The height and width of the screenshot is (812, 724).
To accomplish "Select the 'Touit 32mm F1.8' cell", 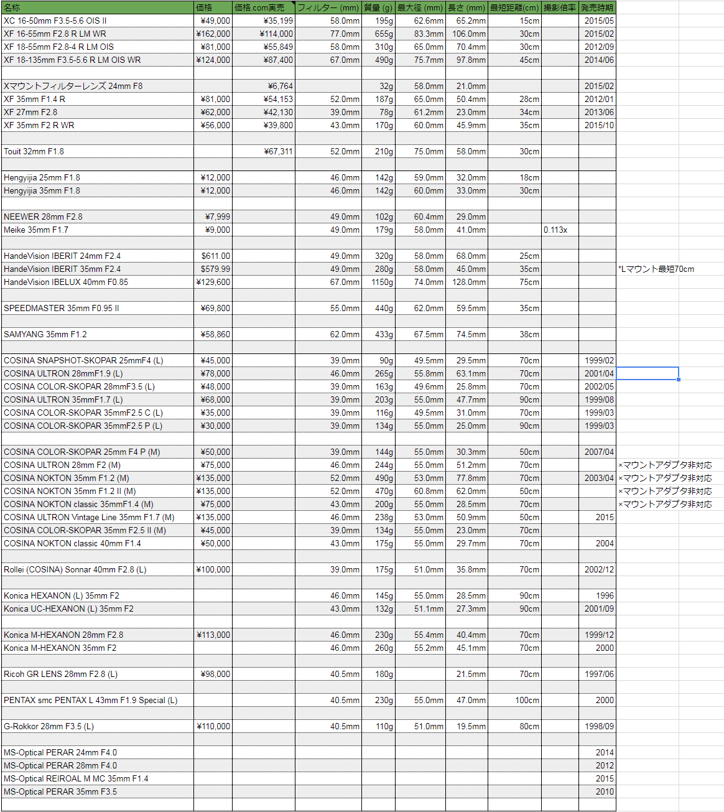I will click(x=98, y=151).
